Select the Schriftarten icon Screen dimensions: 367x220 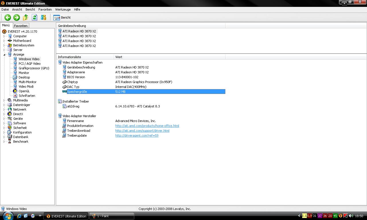pos(15,96)
